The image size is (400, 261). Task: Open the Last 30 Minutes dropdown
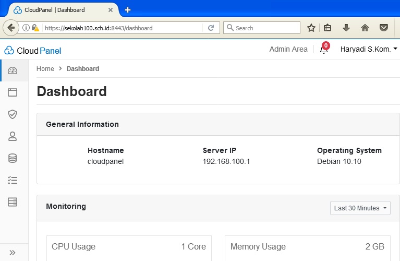click(x=361, y=208)
